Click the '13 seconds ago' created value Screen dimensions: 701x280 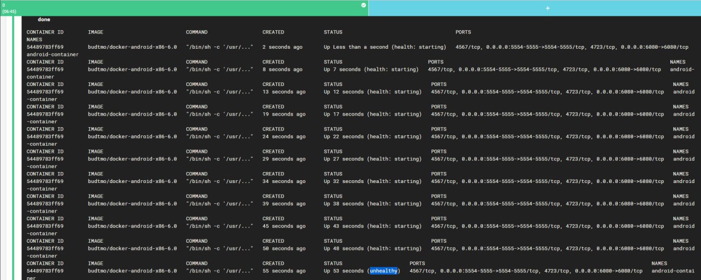pos(284,92)
